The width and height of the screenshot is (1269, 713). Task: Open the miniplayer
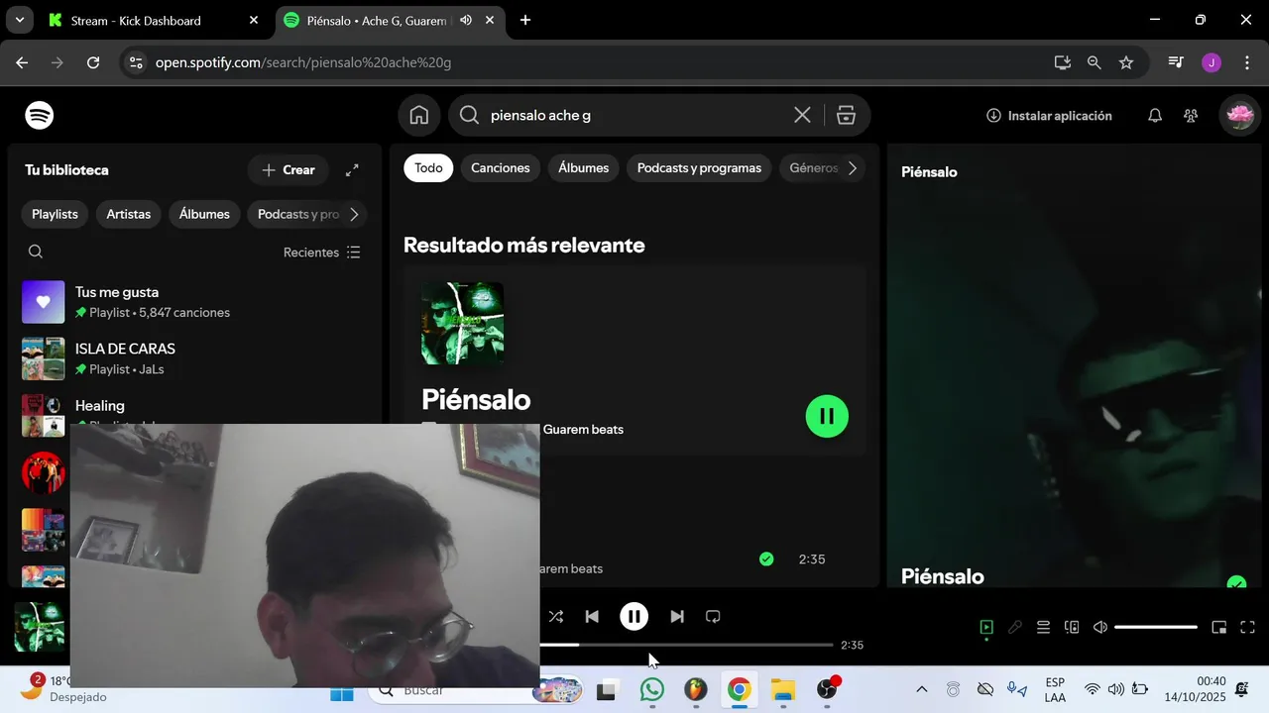(x=1219, y=627)
